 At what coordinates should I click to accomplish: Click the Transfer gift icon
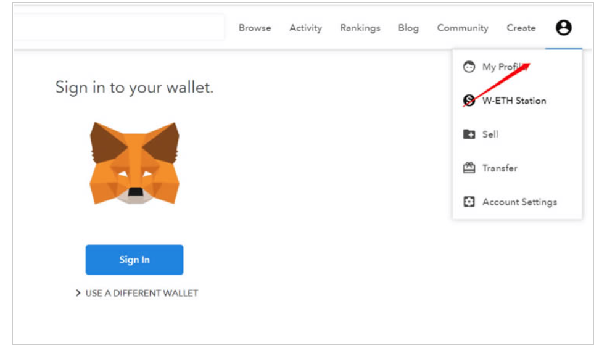(469, 168)
